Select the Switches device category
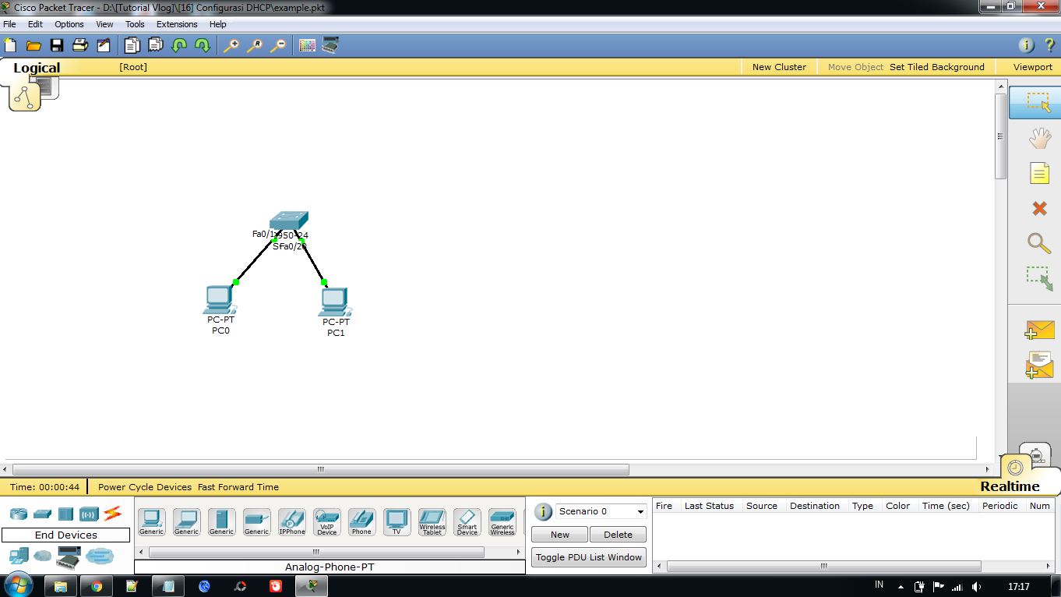The image size is (1061, 597). click(x=42, y=514)
